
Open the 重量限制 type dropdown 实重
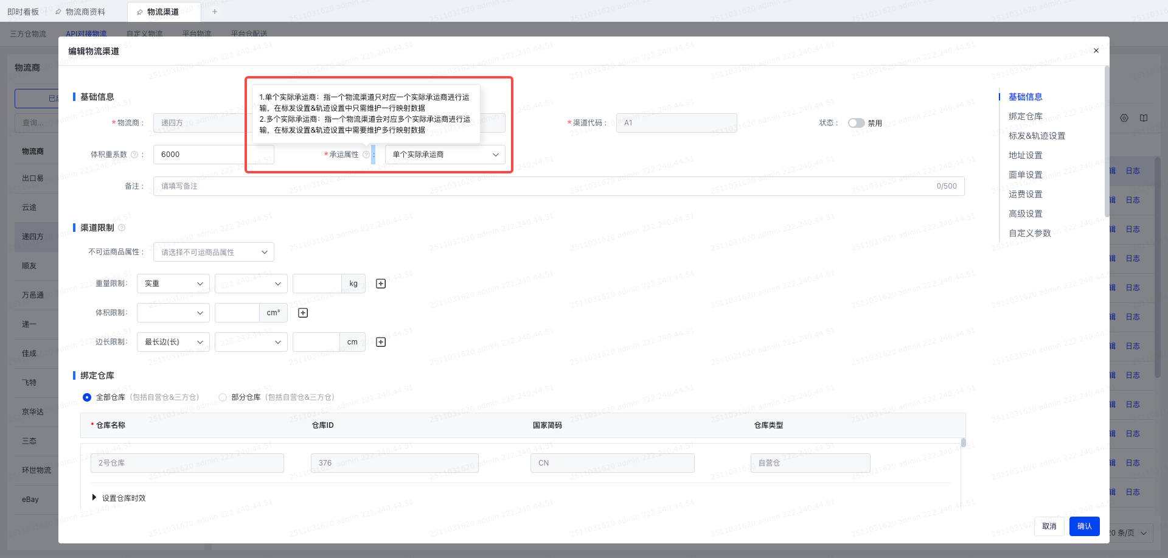point(173,284)
